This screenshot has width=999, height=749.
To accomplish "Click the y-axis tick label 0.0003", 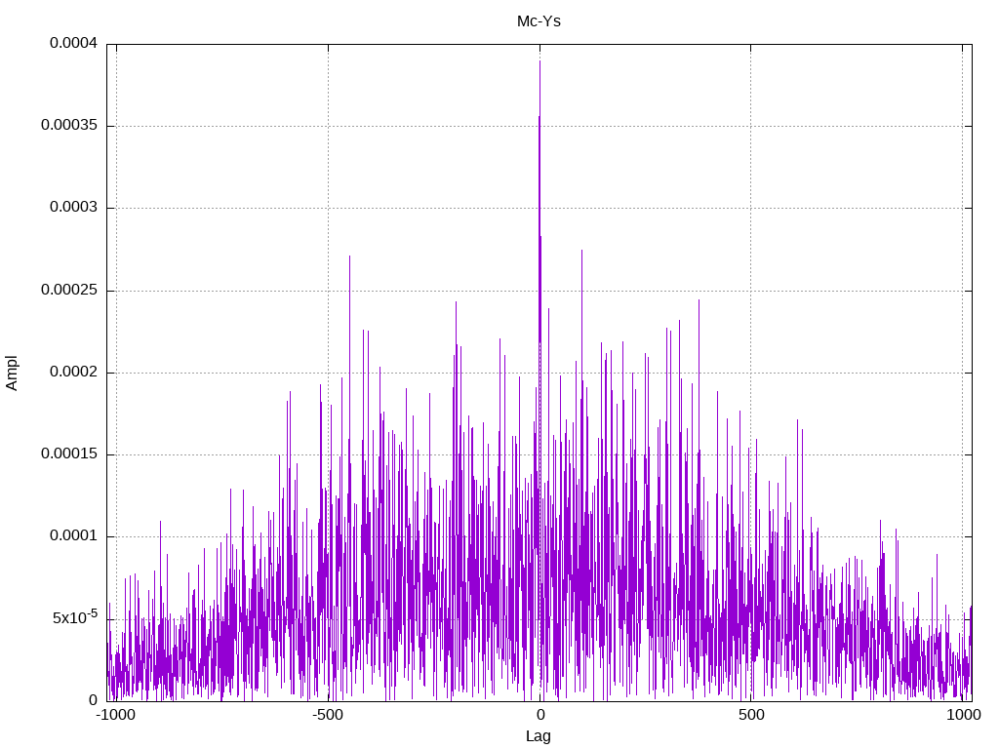I will [x=74, y=208].
